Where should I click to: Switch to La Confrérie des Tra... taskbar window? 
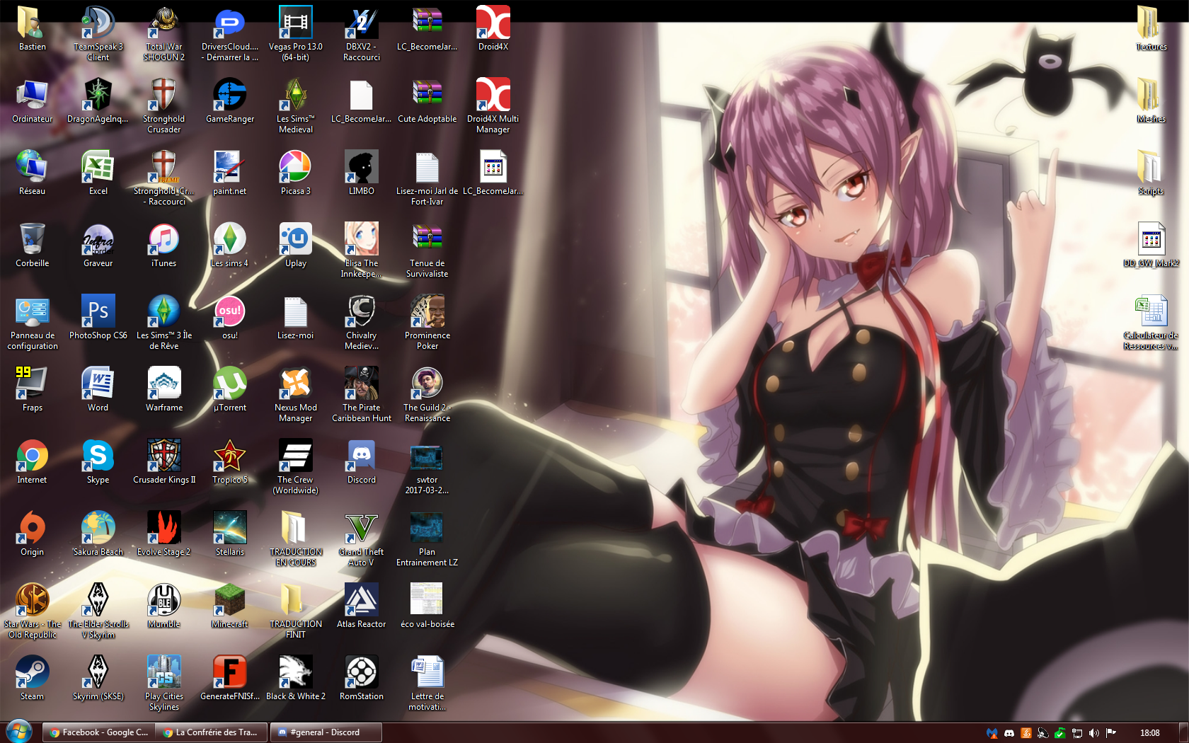click(x=212, y=732)
